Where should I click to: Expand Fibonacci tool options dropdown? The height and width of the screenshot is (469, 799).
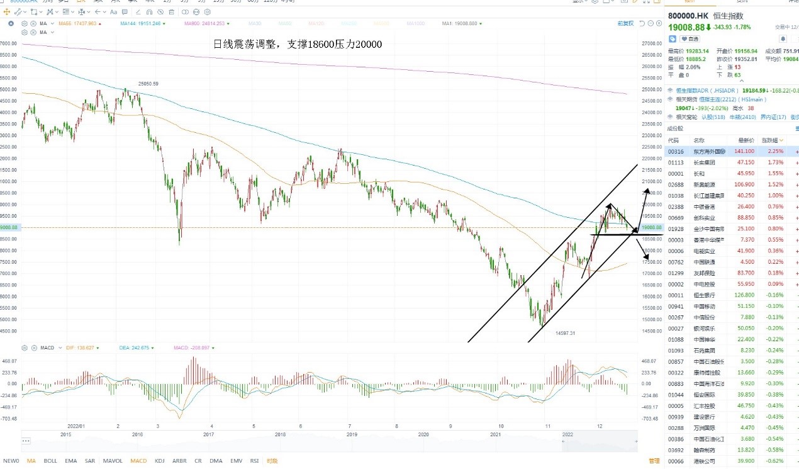tap(72, 12)
